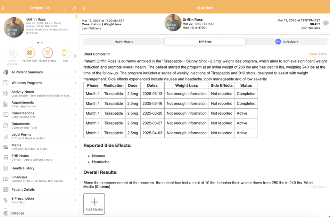330x217 pixels.
Task: Click the Show 1 box link
Action: click(x=318, y=54)
